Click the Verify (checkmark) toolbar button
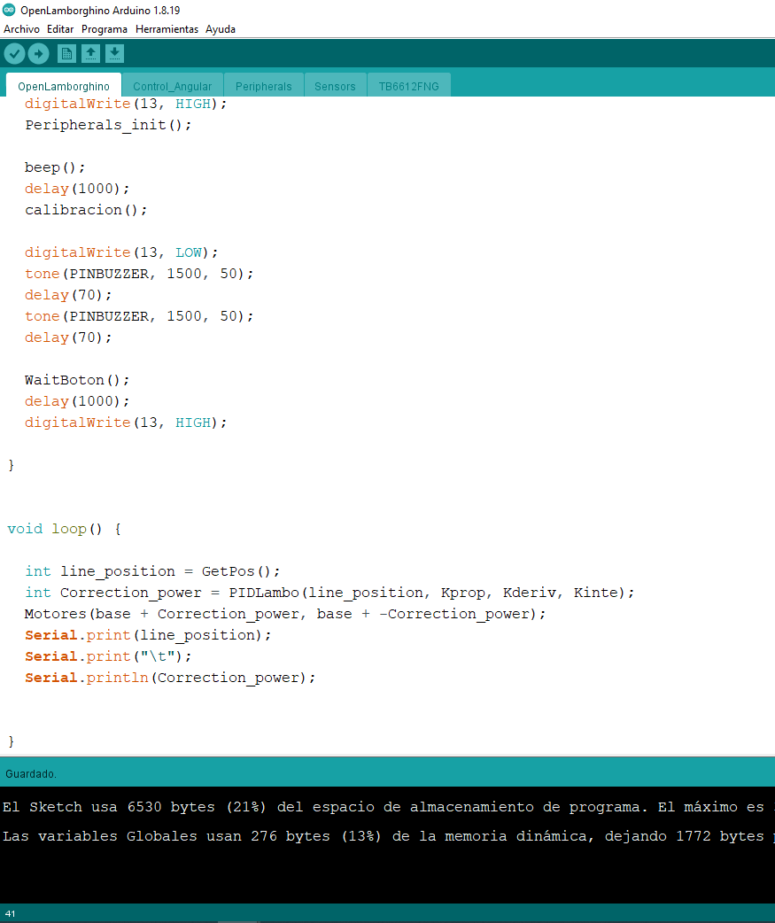The height and width of the screenshot is (923, 775). (15, 54)
